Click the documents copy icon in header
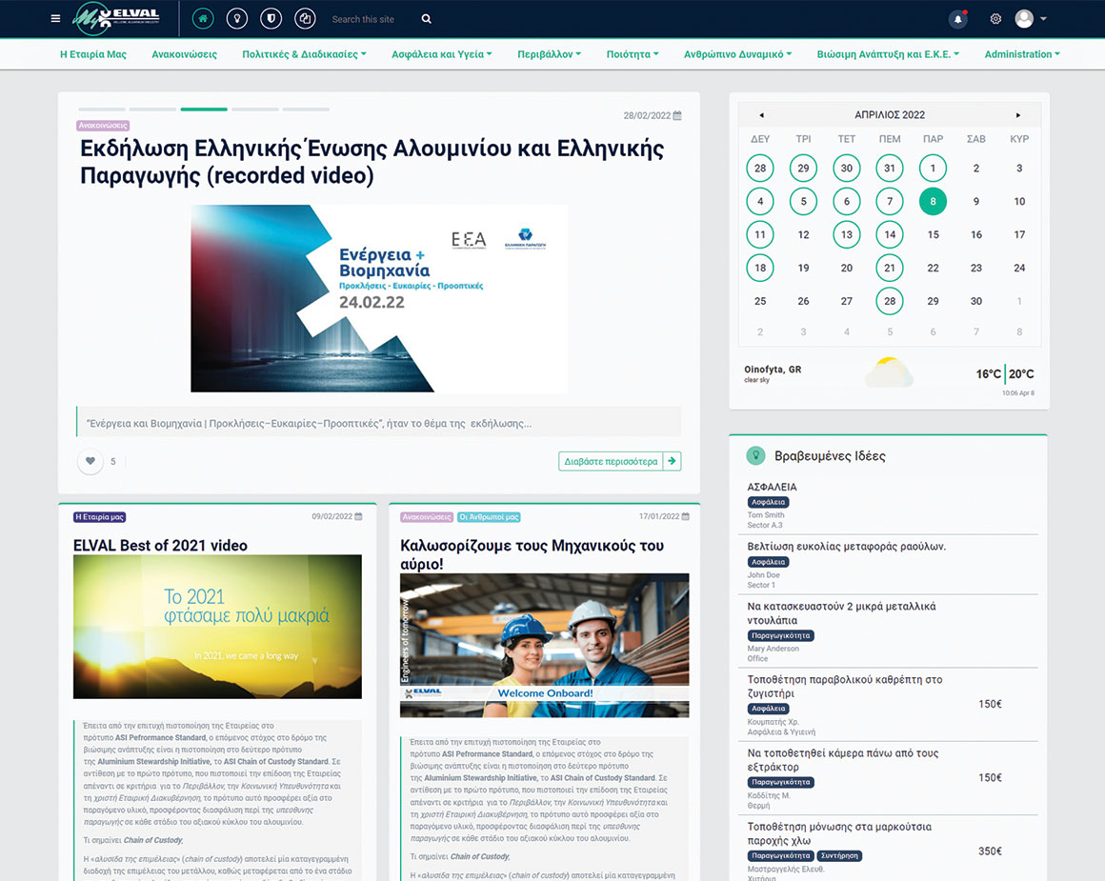The height and width of the screenshot is (881, 1105). pyautogui.click(x=305, y=19)
